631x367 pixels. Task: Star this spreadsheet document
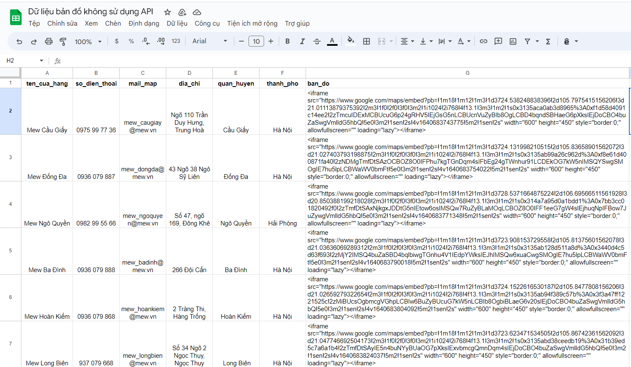click(168, 12)
